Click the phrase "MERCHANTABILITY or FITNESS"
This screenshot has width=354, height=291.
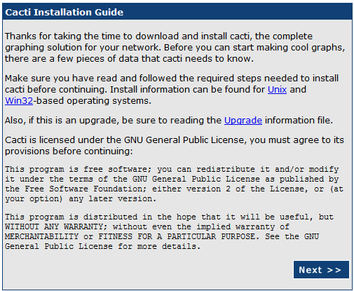[x=69, y=236]
